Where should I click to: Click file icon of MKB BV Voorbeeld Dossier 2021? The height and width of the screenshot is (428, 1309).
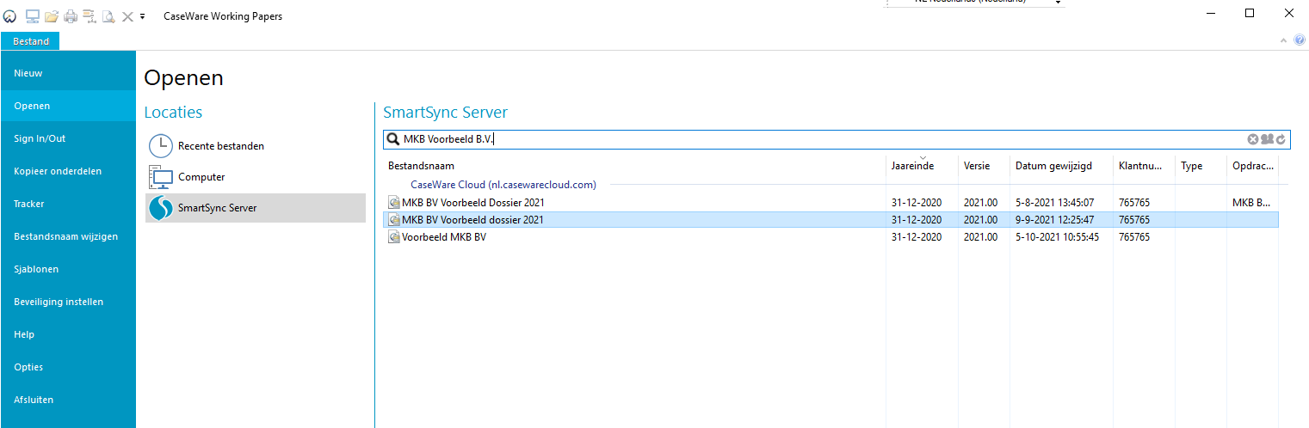394,203
